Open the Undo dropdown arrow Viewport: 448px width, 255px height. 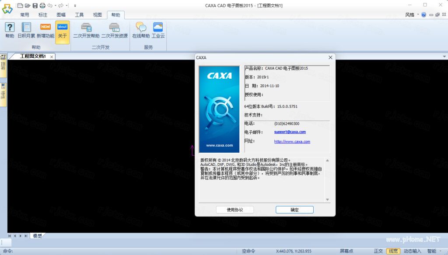(55, 5)
